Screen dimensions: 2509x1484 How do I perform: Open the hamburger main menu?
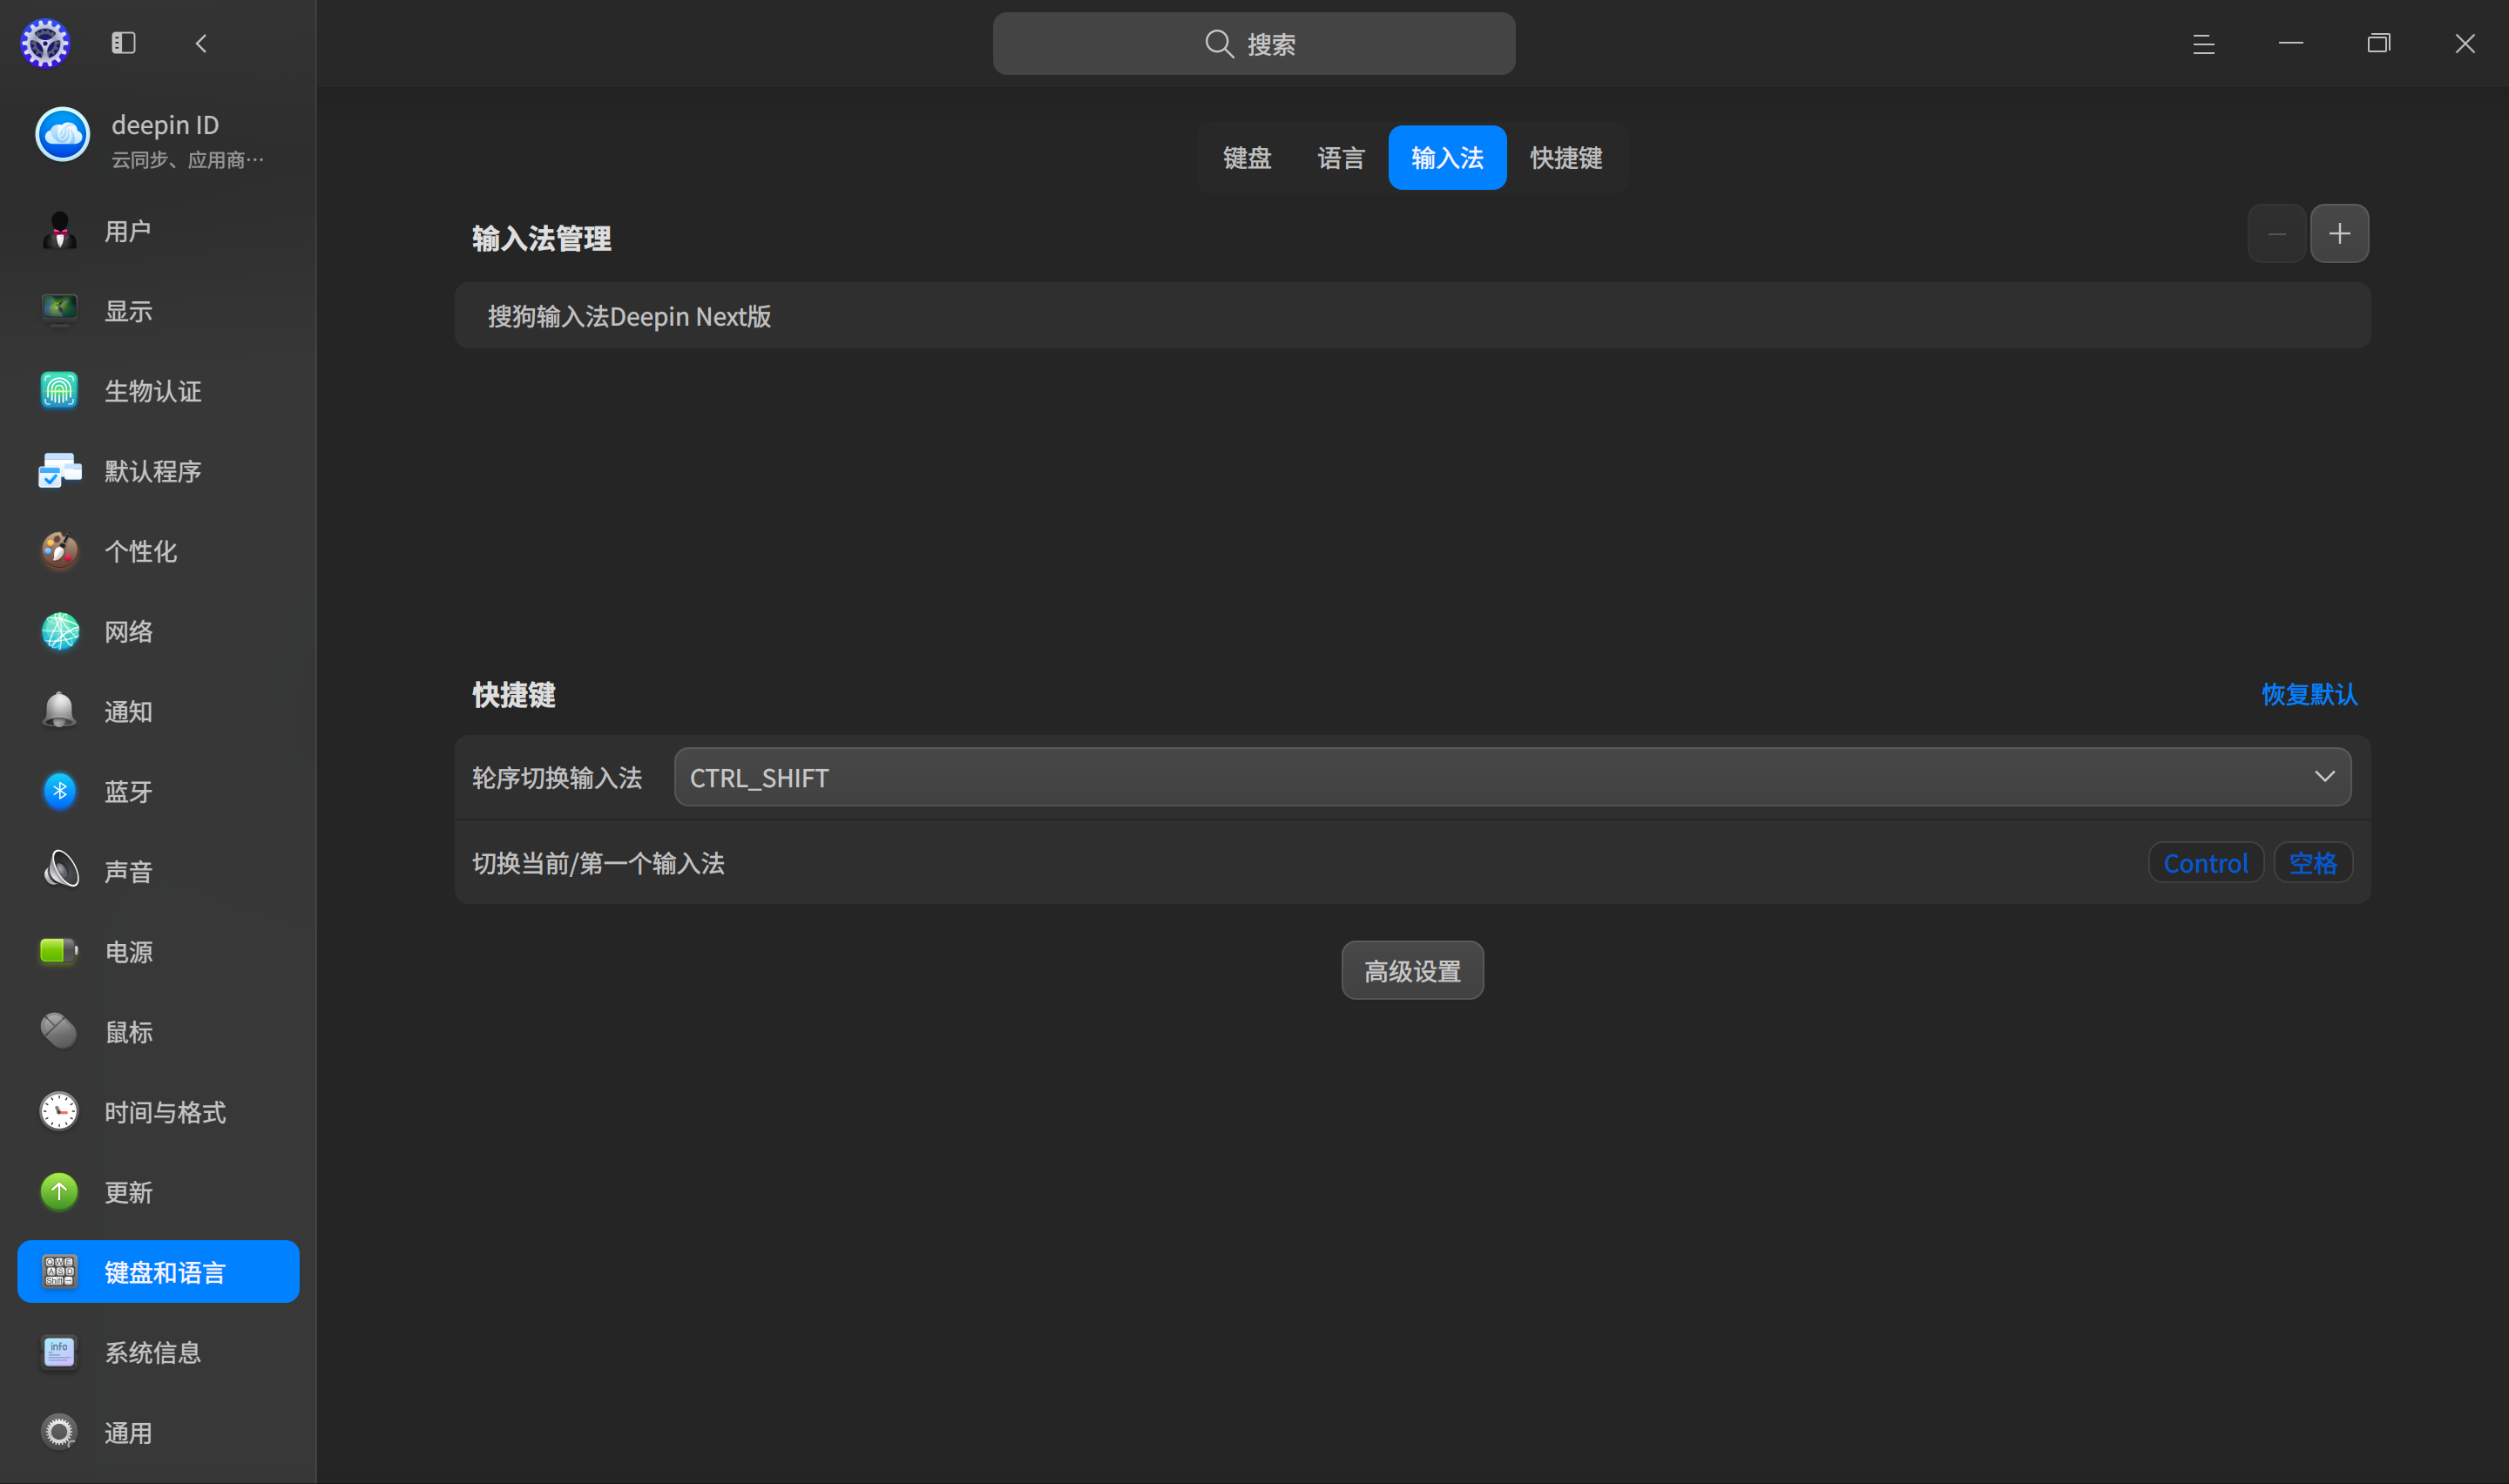pyautogui.click(x=2203, y=43)
